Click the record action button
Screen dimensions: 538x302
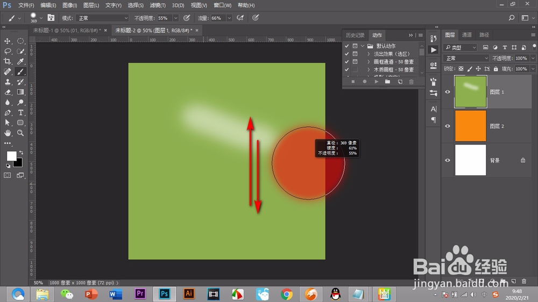click(x=365, y=82)
